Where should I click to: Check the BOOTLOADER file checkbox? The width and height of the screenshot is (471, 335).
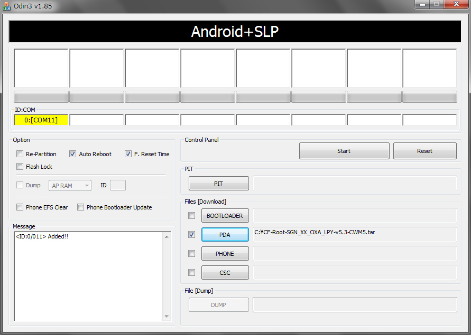191,216
